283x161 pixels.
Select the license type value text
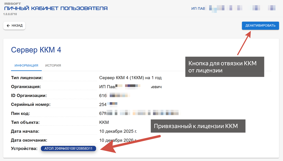[x=130, y=78]
